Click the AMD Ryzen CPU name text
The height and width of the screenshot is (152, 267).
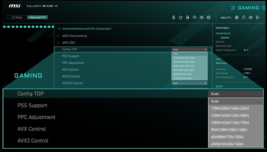[221, 63]
